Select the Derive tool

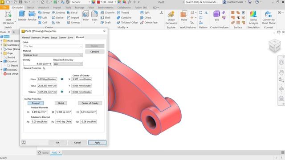click(x=57, y=18)
